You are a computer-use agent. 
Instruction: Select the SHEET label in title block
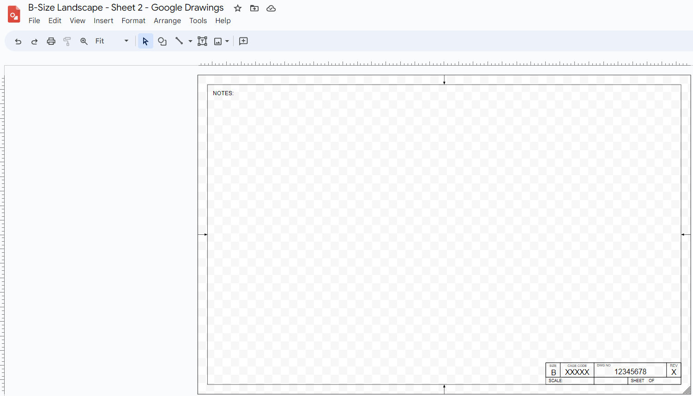pos(637,381)
